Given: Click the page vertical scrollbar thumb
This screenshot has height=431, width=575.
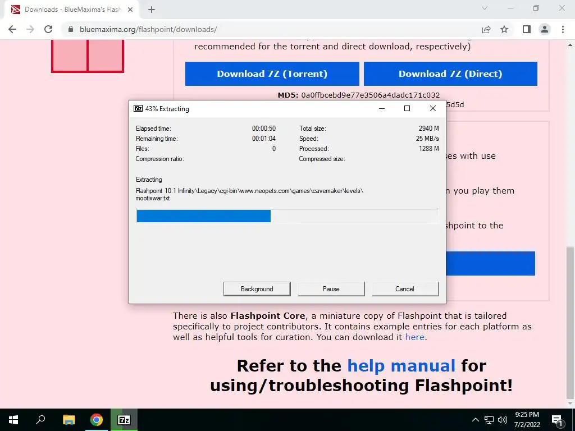Looking at the screenshot, I should tap(571, 323).
